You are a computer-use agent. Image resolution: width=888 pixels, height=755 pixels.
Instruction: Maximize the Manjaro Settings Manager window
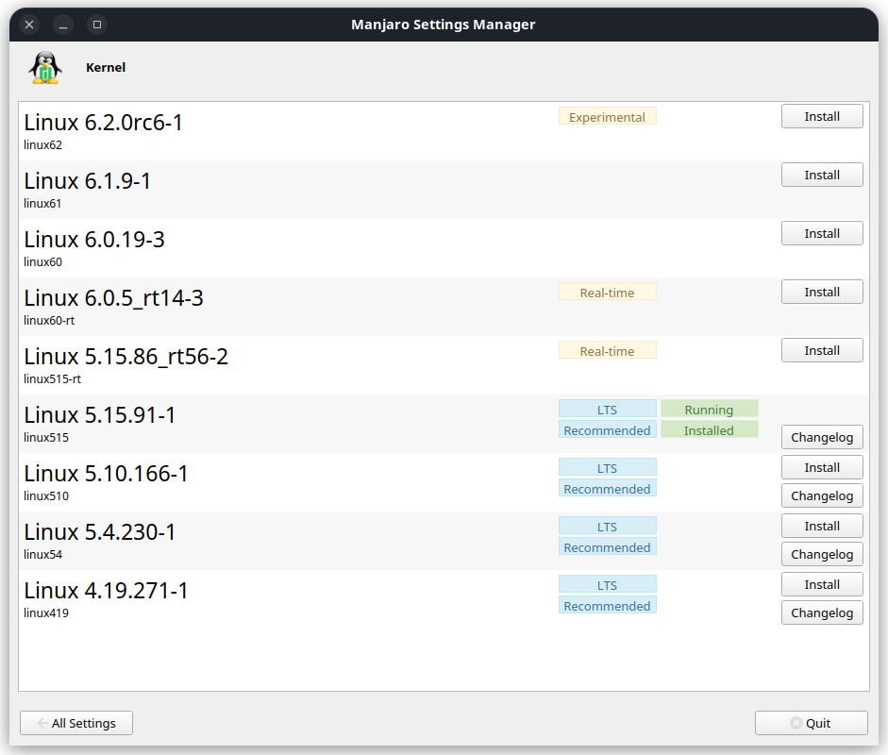click(x=97, y=25)
